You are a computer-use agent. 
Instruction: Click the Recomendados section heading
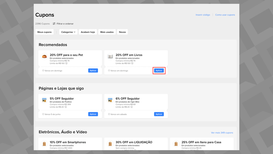click(x=53, y=45)
